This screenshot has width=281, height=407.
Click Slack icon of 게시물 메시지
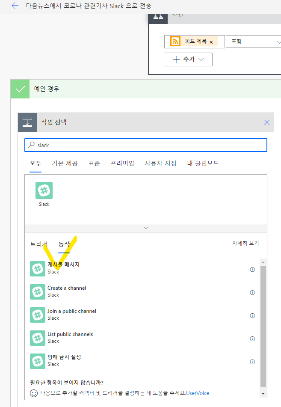tap(38, 269)
